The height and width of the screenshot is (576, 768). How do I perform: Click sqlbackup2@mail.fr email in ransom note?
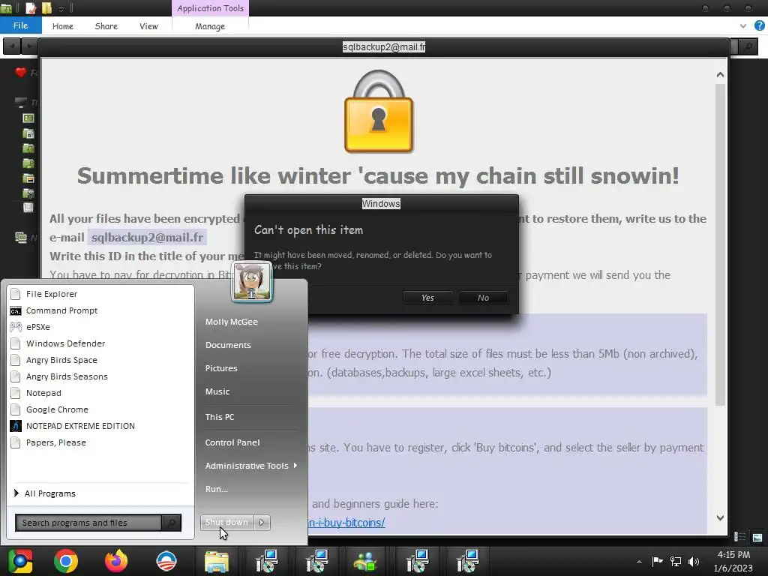pos(147,238)
